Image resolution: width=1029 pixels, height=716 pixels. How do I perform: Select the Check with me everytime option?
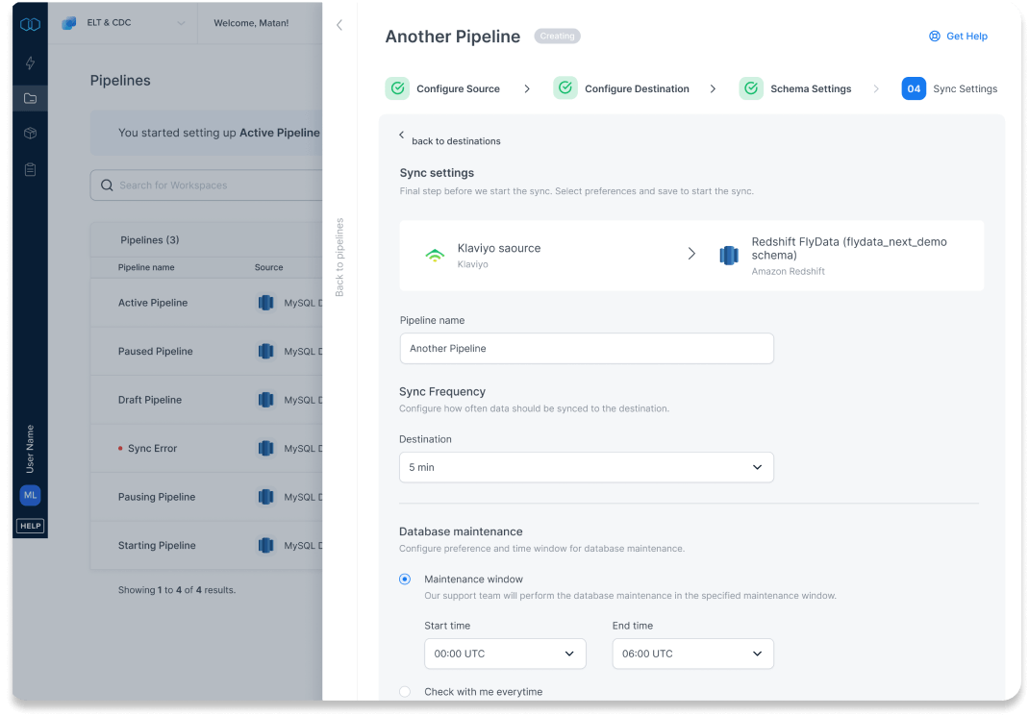(405, 691)
